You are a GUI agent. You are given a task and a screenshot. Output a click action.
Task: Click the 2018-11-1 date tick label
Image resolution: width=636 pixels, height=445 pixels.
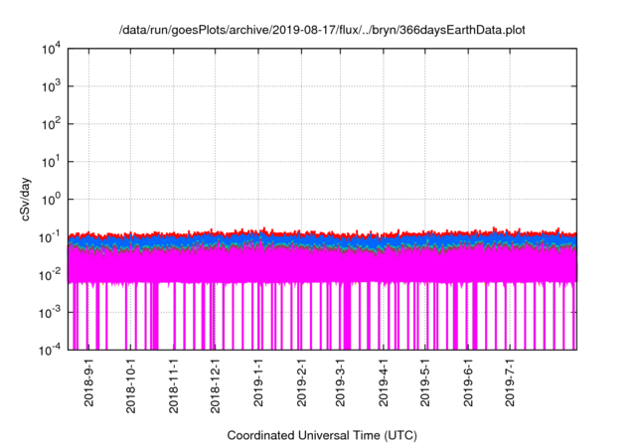point(174,385)
